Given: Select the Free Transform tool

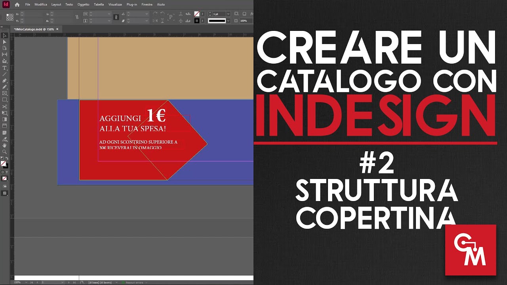Looking at the screenshot, I should click(5, 113).
